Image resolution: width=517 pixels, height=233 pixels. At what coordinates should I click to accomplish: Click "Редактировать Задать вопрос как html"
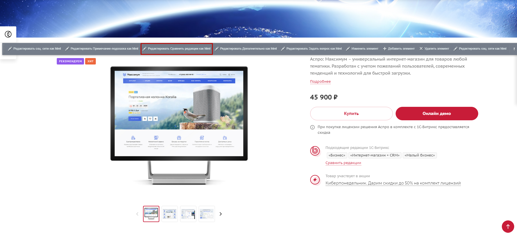[311, 49]
